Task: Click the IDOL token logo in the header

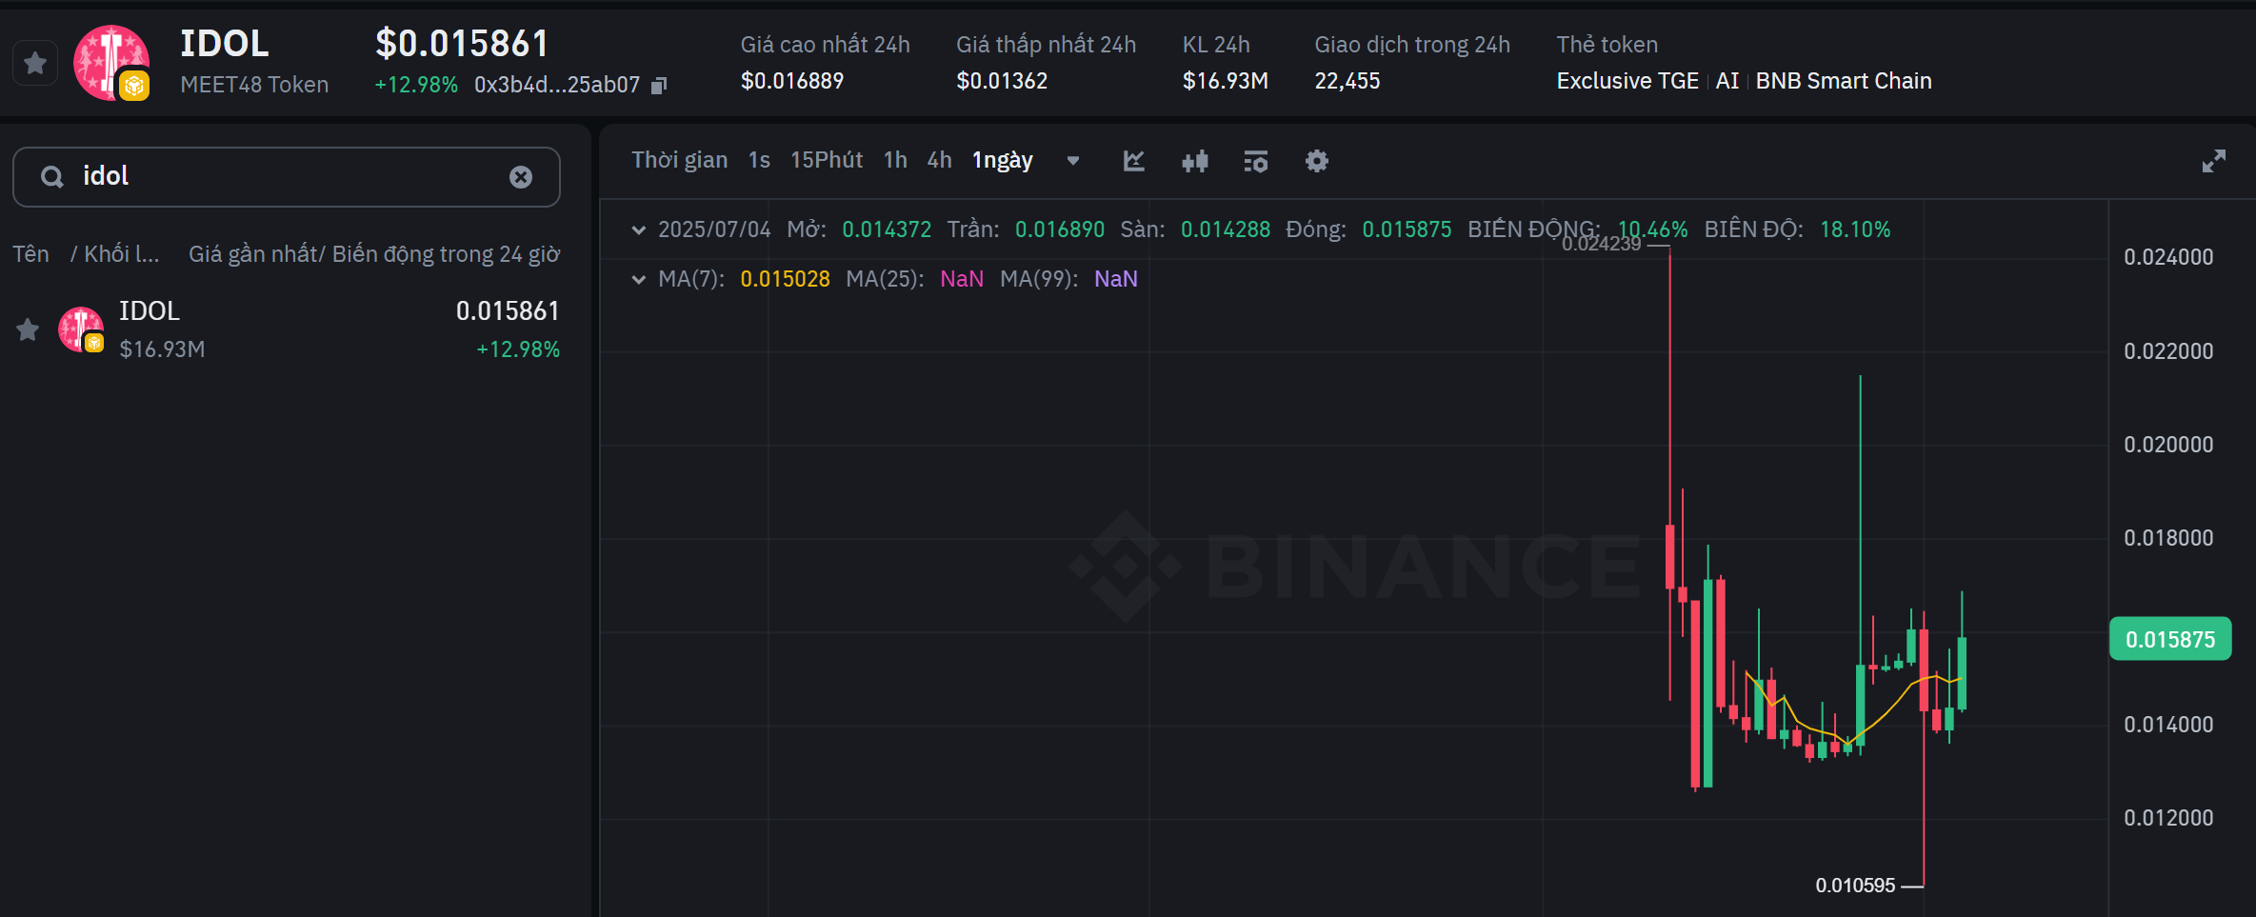Action: coord(111,63)
